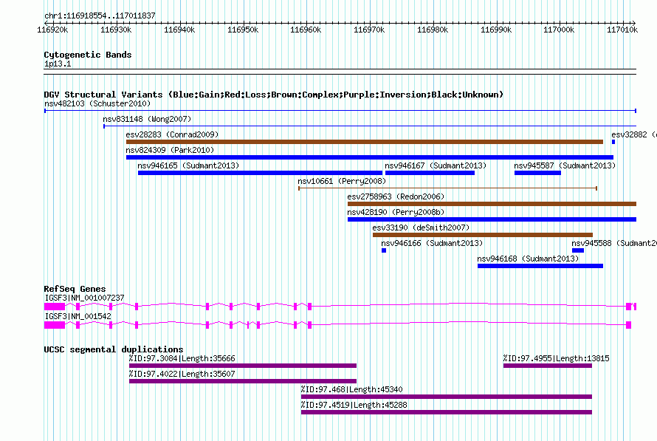Viewport: 657px width, 441px height.
Task: Select the nsv482103 (Schuster2010) variant label
Action: click(97, 103)
